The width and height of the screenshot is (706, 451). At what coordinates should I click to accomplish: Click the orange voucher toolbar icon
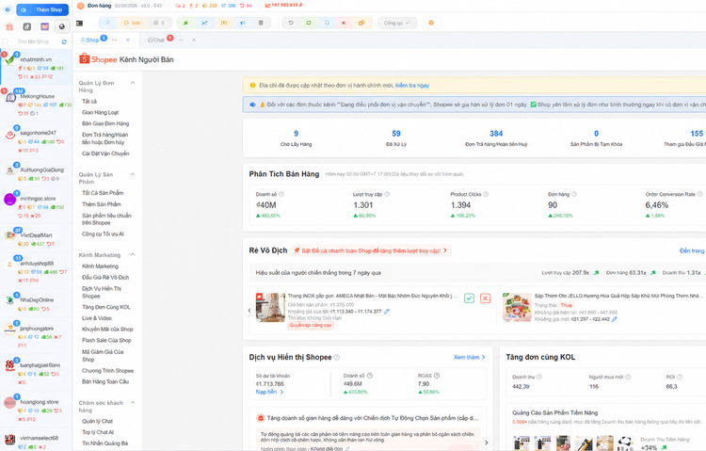(x=224, y=23)
